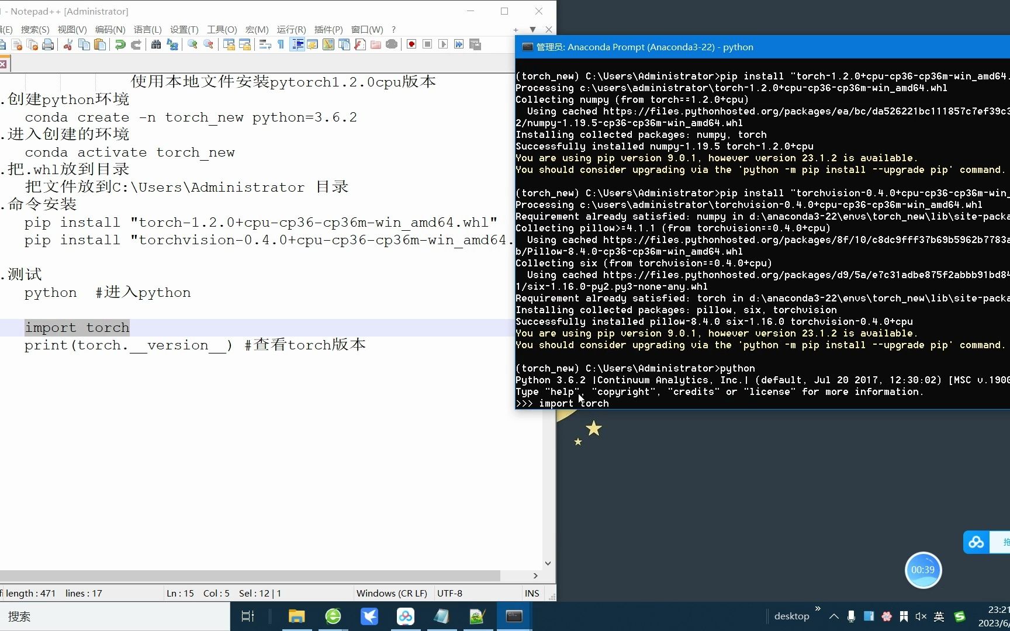This screenshot has width=1010, height=631.
Task: Open Document List icon
Action: coord(344,44)
